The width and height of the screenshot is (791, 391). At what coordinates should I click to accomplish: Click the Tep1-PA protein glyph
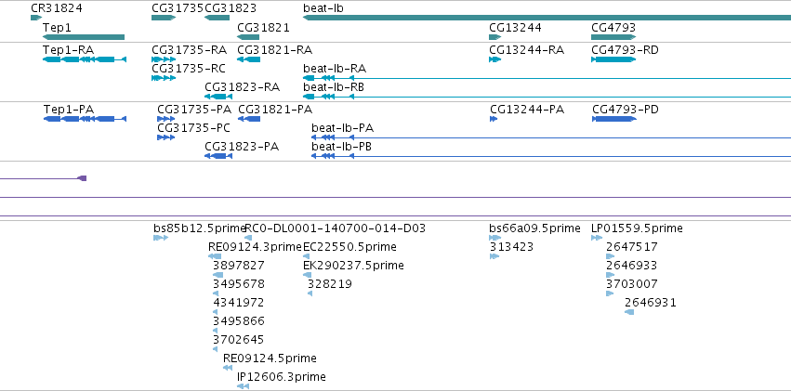pyautogui.click(x=85, y=119)
